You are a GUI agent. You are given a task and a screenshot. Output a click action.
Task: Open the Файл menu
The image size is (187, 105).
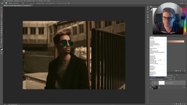(4, 1)
